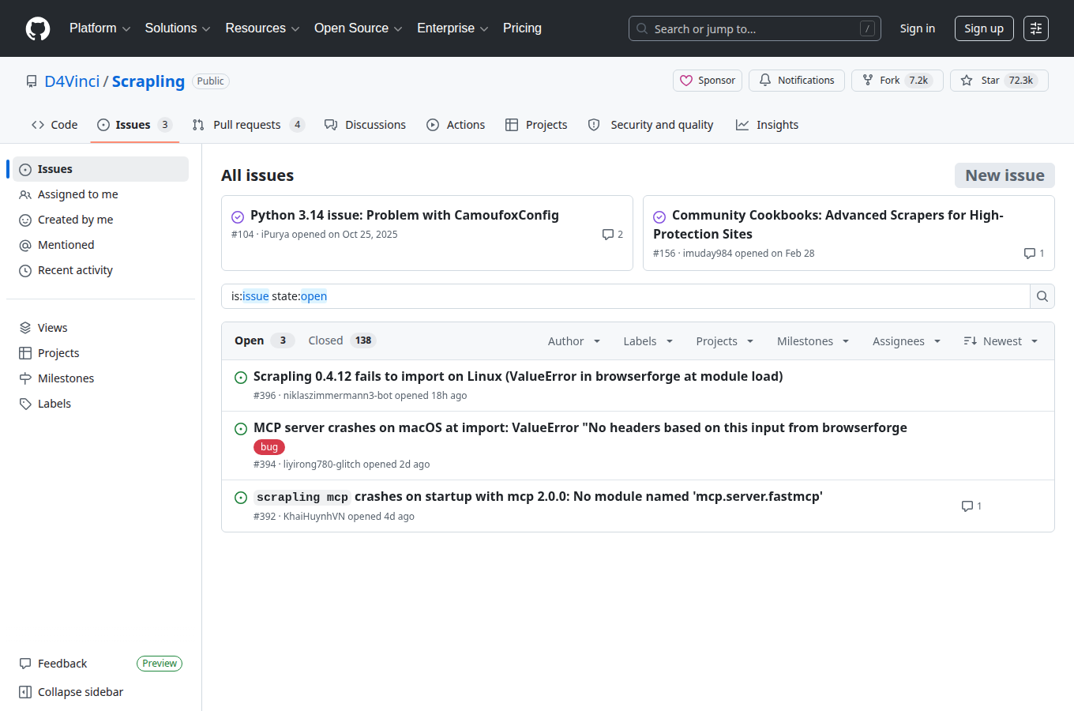Image resolution: width=1074 pixels, height=711 pixels.
Task: Click the fork icon in Fork button
Action: point(868,81)
